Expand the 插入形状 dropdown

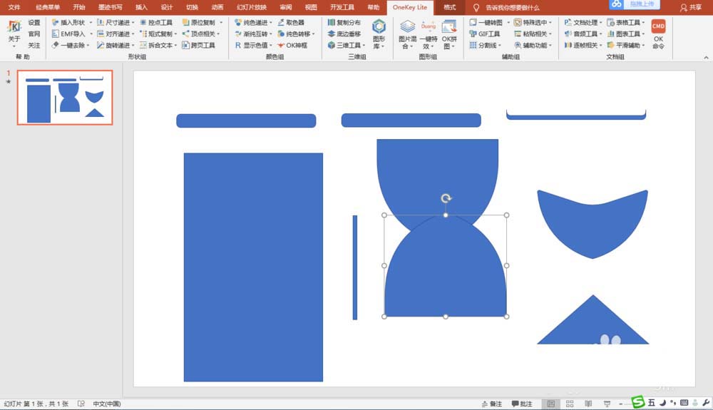click(91, 22)
